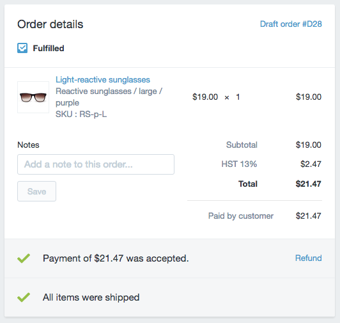Click the item quantity 1
This screenshot has height=323, width=340.
tap(238, 97)
